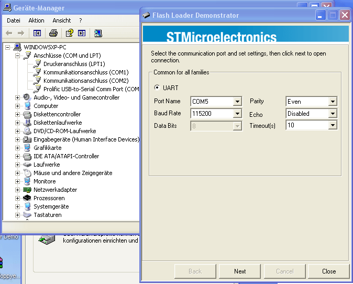
Task: Click the disabled Data Bits combo box
Action: pos(216,126)
